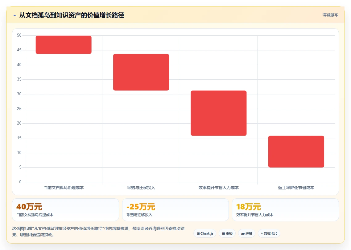Click the card caption 采购与迁移投入 under -25万元
Screen dimensions: 351x250
pyautogui.click(x=139, y=215)
